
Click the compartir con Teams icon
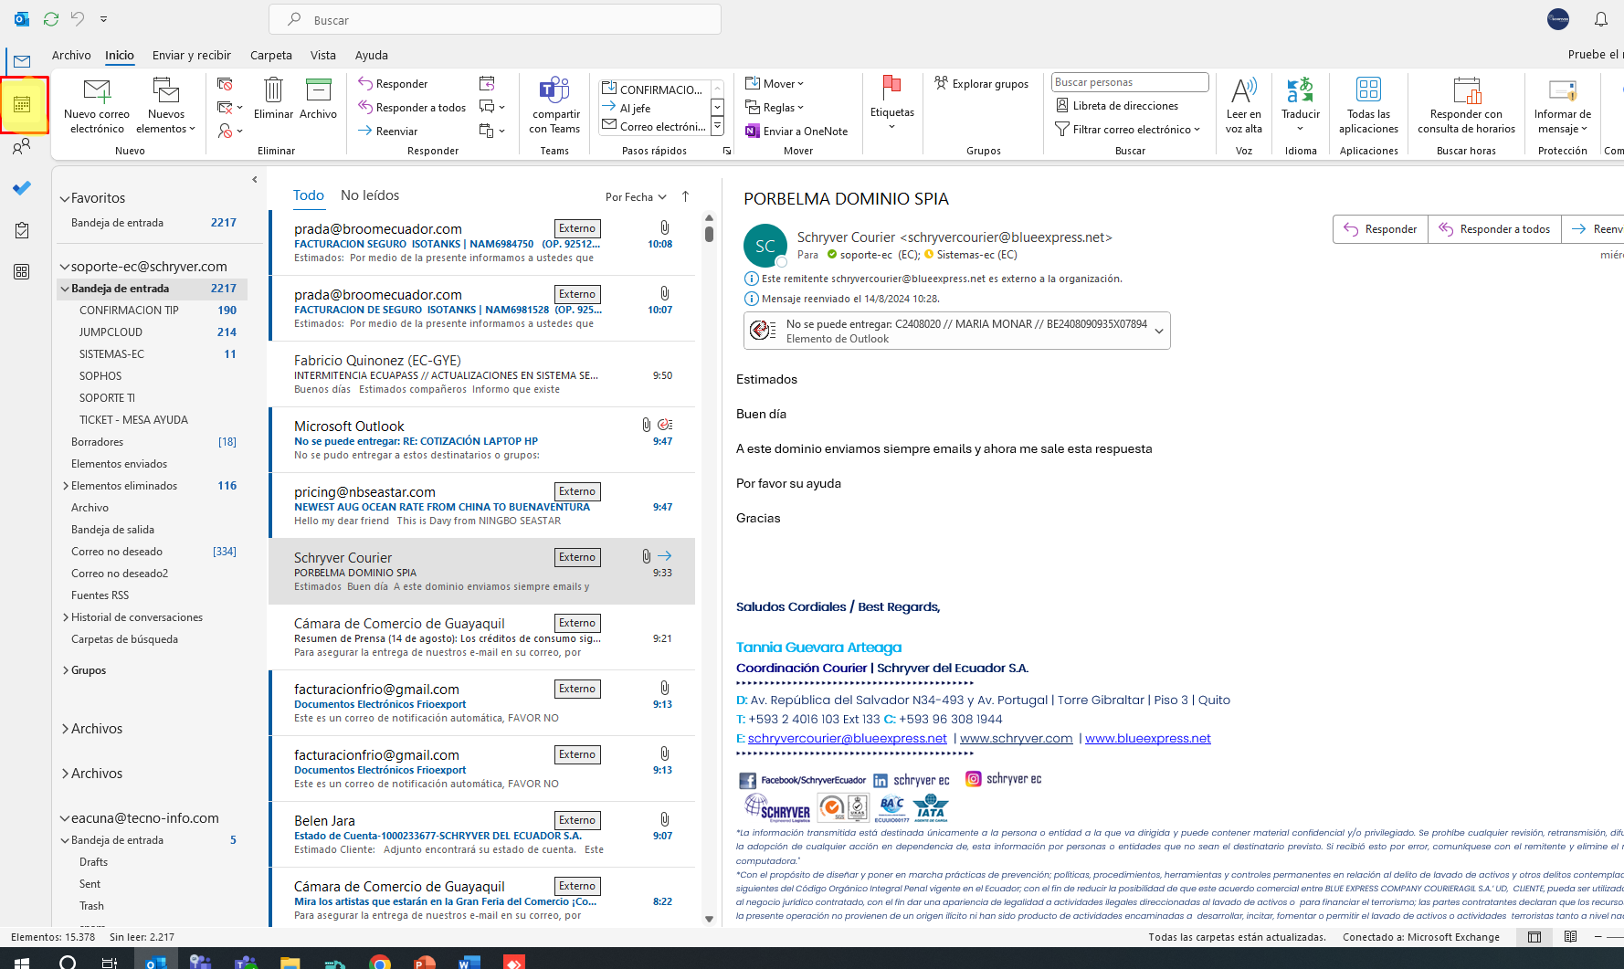coord(554,106)
